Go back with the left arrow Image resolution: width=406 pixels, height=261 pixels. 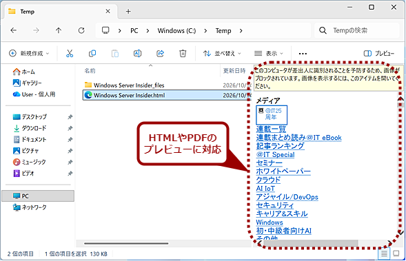point(14,30)
